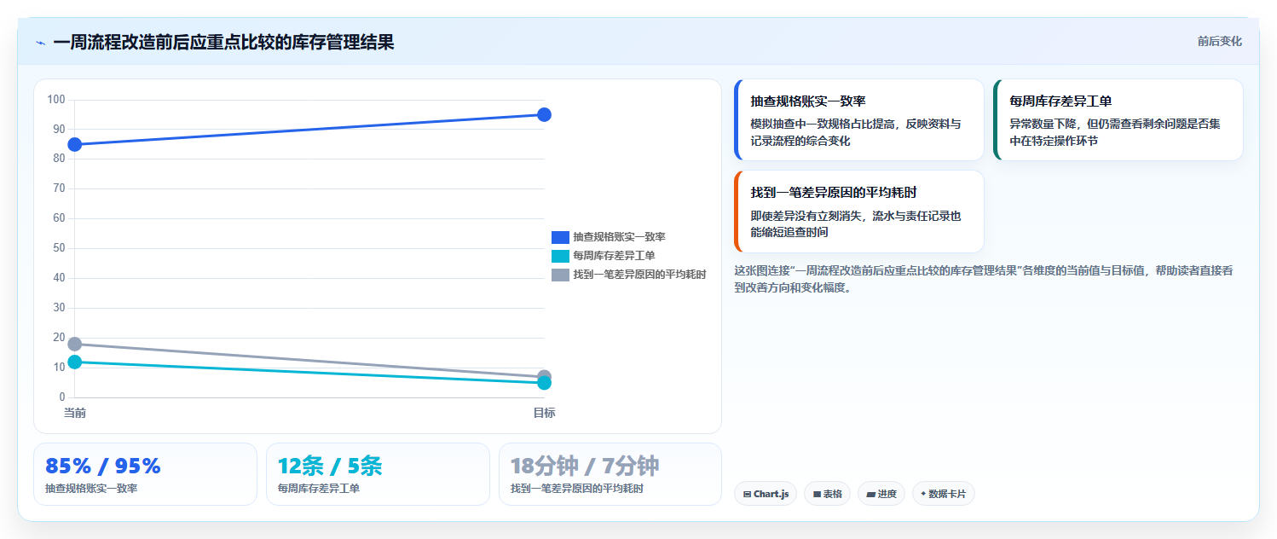Click the 目标 x-axis label

[544, 413]
